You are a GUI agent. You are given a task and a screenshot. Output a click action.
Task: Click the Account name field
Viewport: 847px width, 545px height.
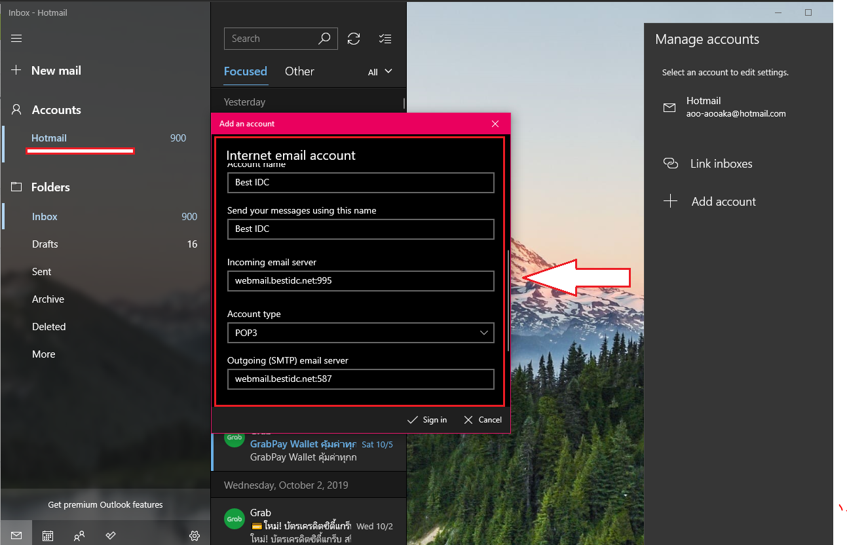(361, 182)
